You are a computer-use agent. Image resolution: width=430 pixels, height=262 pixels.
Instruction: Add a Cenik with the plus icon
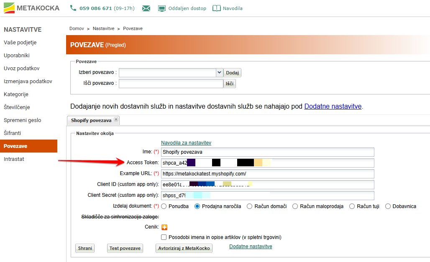pyautogui.click(x=164, y=227)
